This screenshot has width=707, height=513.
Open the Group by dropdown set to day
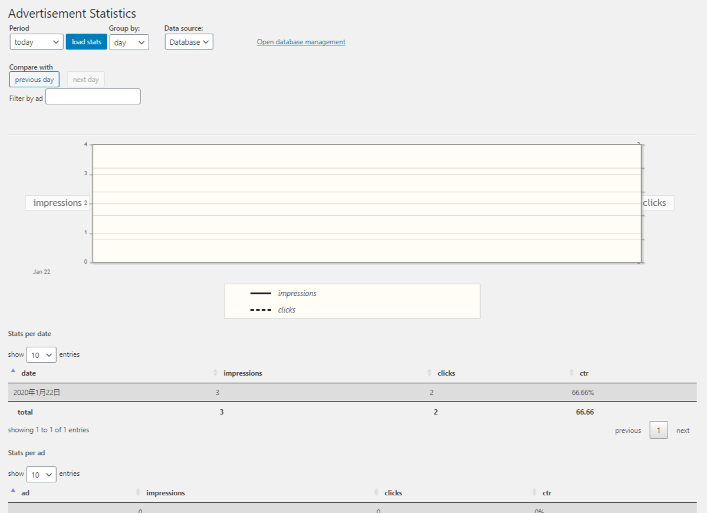click(x=129, y=42)
